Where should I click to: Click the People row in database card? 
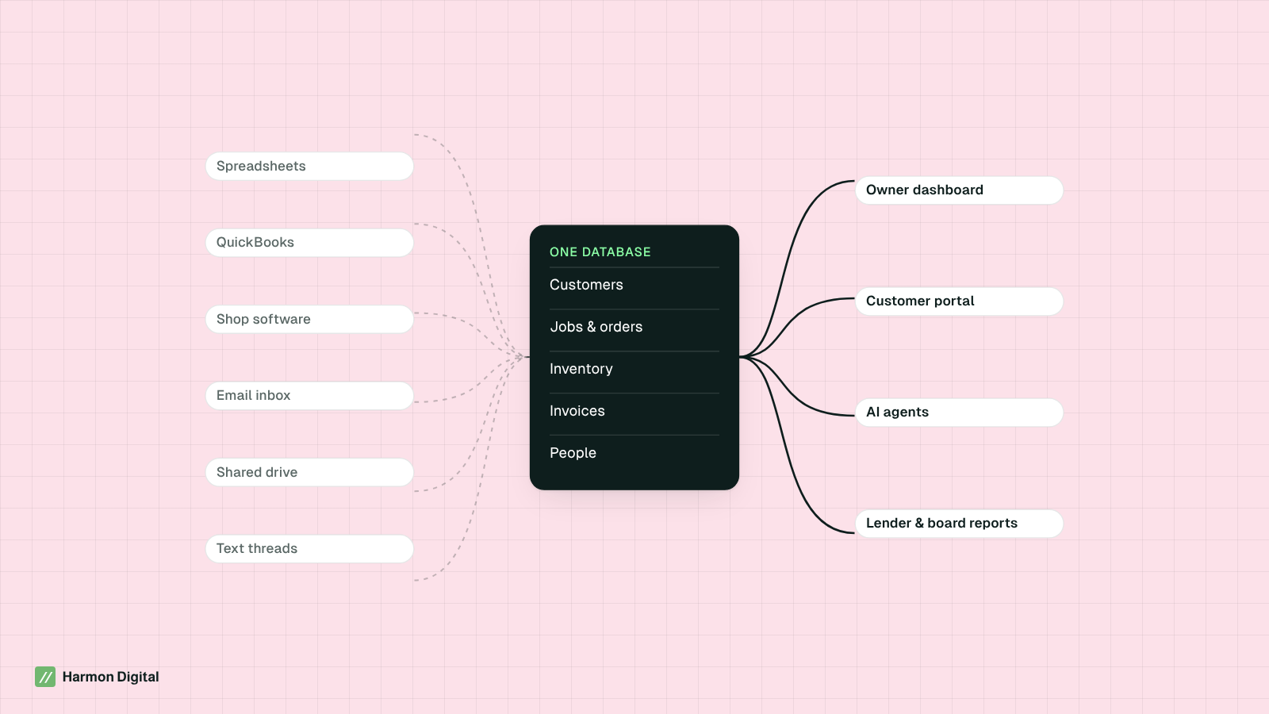(x=634, y=454)
